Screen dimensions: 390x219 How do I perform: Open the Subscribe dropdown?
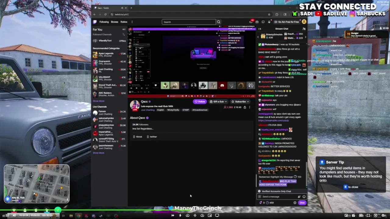240,102
